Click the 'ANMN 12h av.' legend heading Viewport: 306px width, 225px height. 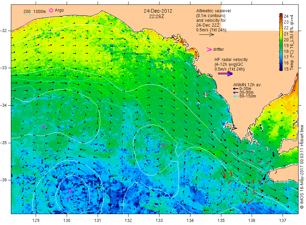click(x=248, y=85)
